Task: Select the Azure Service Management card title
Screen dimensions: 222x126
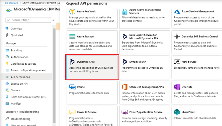Action: [x=198, y=11]
